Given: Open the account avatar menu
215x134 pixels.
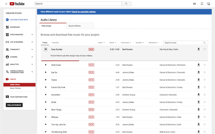Looking at the screenshot, I should 208,4.
